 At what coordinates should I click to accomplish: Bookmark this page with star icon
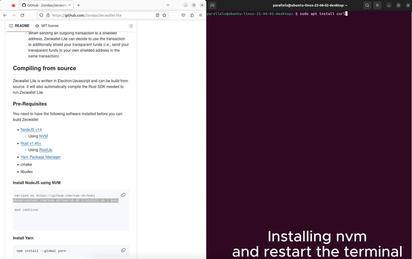pos(164,15)
